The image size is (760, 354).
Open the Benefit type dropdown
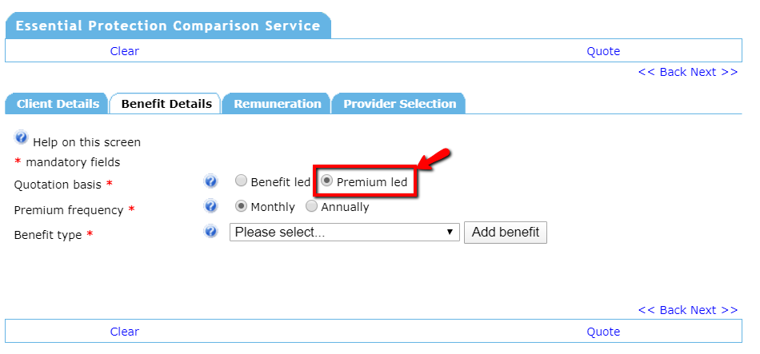click(344, 233)
